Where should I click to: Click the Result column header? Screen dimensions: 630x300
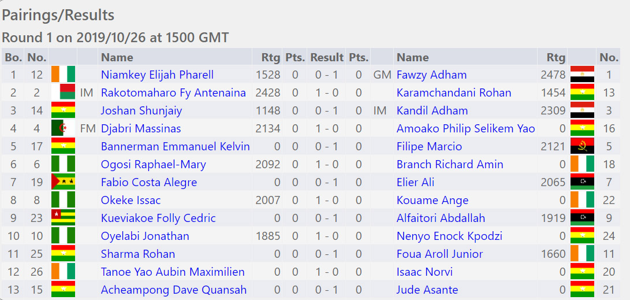tap(327, 57)
